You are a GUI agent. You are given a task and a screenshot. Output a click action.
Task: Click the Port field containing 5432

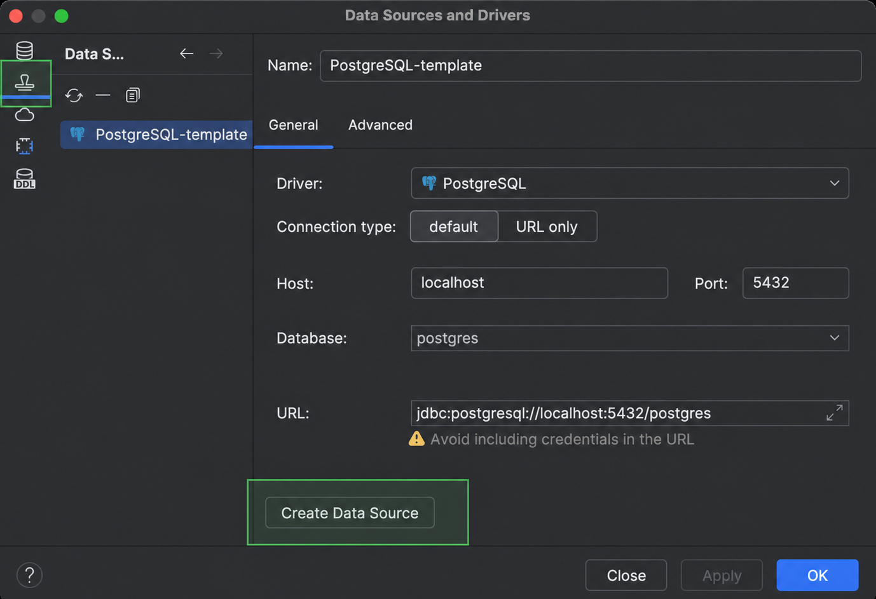point(795,283)
